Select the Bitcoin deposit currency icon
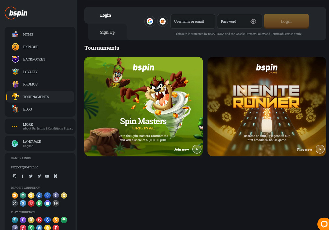 [15, 195]
